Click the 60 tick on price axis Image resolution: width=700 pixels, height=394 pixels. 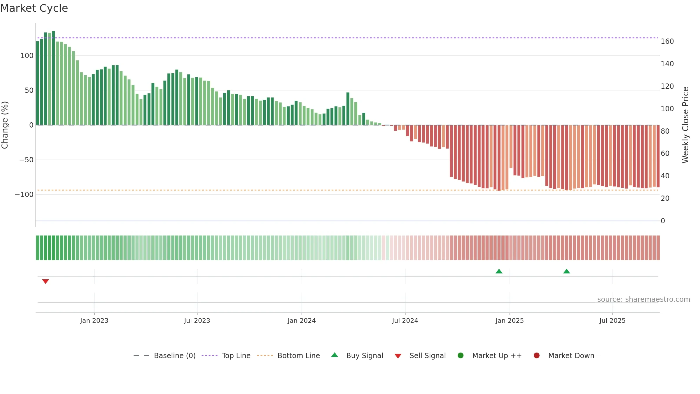pos(665,154)
